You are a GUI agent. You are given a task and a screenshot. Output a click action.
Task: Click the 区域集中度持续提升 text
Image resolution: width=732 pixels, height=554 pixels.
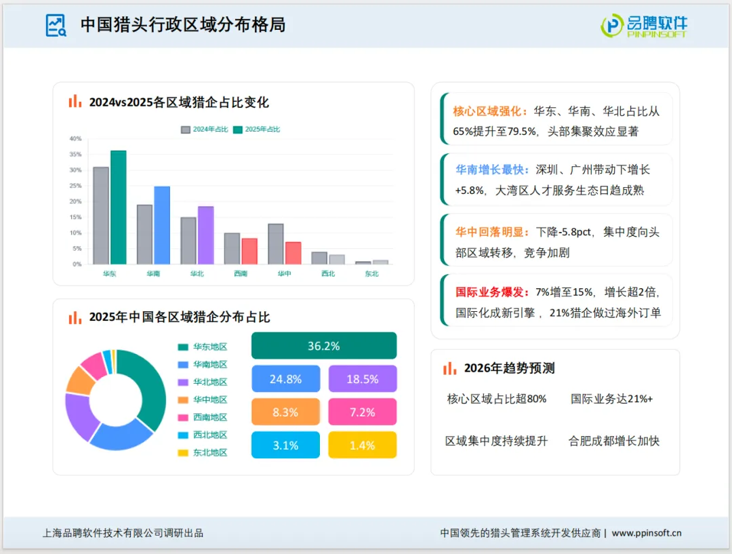[496, 441]
